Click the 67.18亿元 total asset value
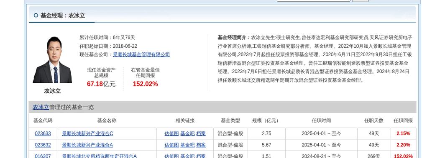The height and width of the screenshot is (158, 445). (101, 84)
